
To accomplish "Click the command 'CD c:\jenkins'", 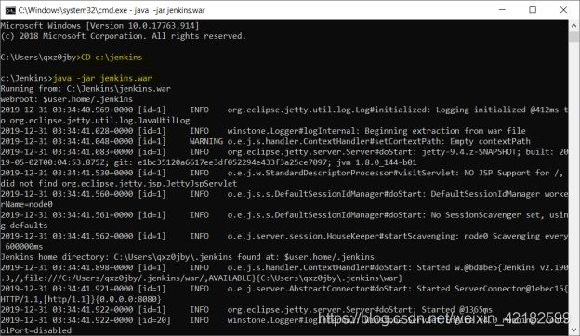I will 112,58.
